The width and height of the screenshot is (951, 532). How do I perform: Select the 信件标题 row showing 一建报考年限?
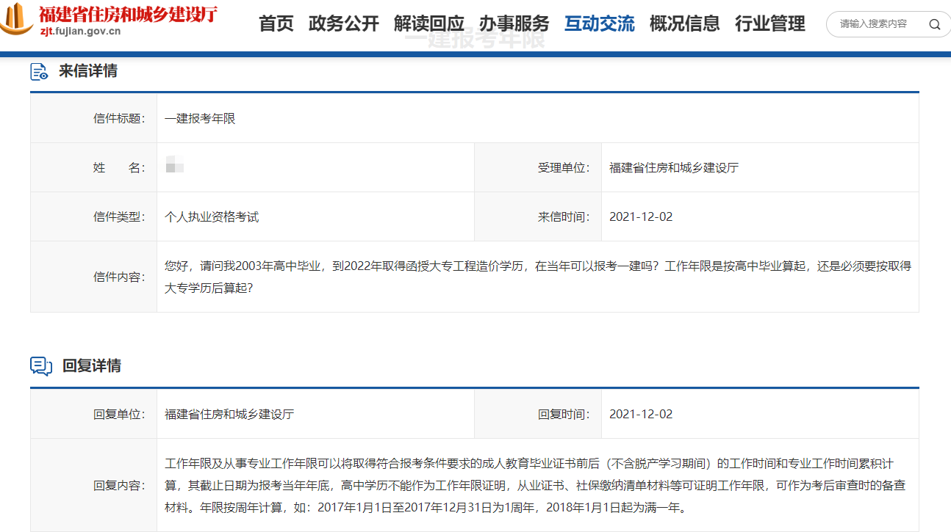[x=199, y=117]
